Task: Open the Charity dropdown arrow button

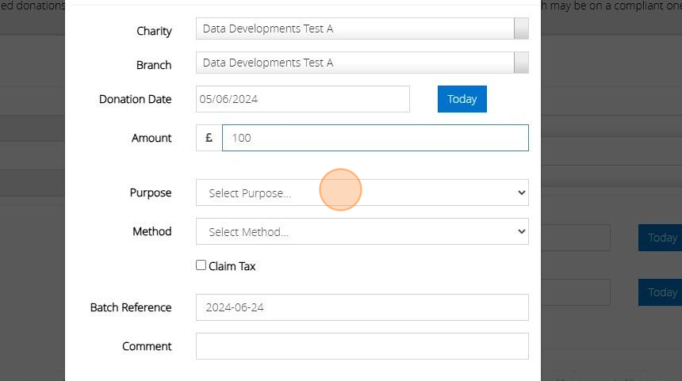Action: 521,29
